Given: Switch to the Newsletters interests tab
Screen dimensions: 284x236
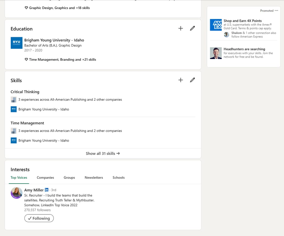Looking at the screenshot, I should [94, 178].
